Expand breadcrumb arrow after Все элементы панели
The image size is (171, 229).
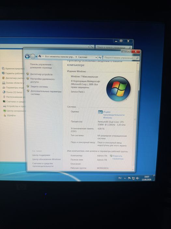click(x=76, y=57)
